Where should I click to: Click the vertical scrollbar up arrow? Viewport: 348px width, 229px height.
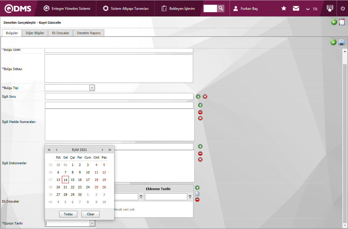pos(345,51)
